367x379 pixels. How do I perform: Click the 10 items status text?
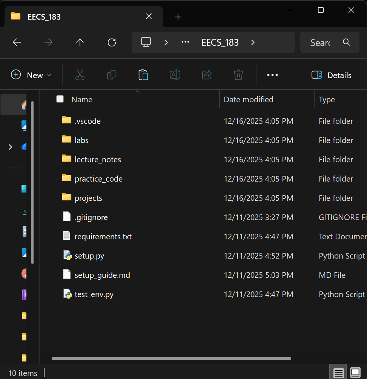(x=23, y=373)
